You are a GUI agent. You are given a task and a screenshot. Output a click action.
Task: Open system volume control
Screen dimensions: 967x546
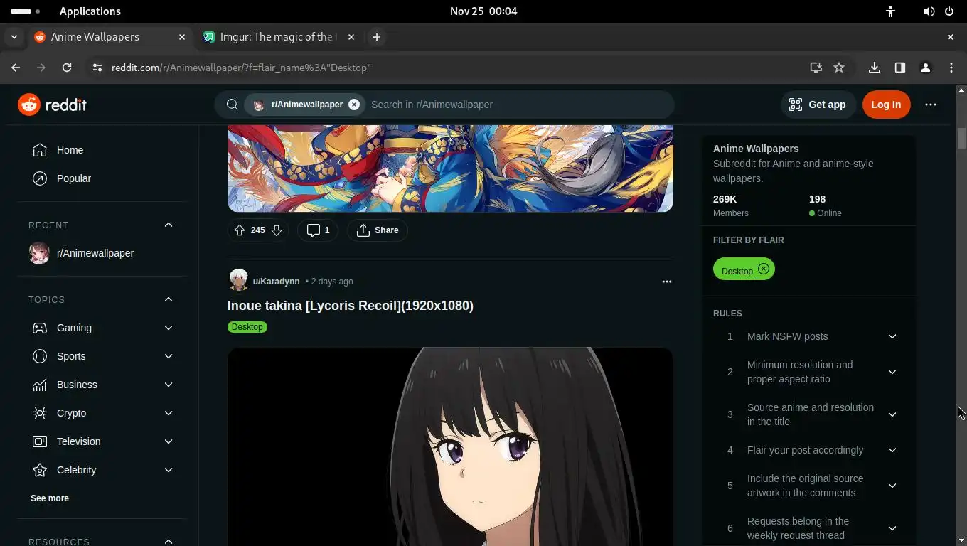(929, 11)
